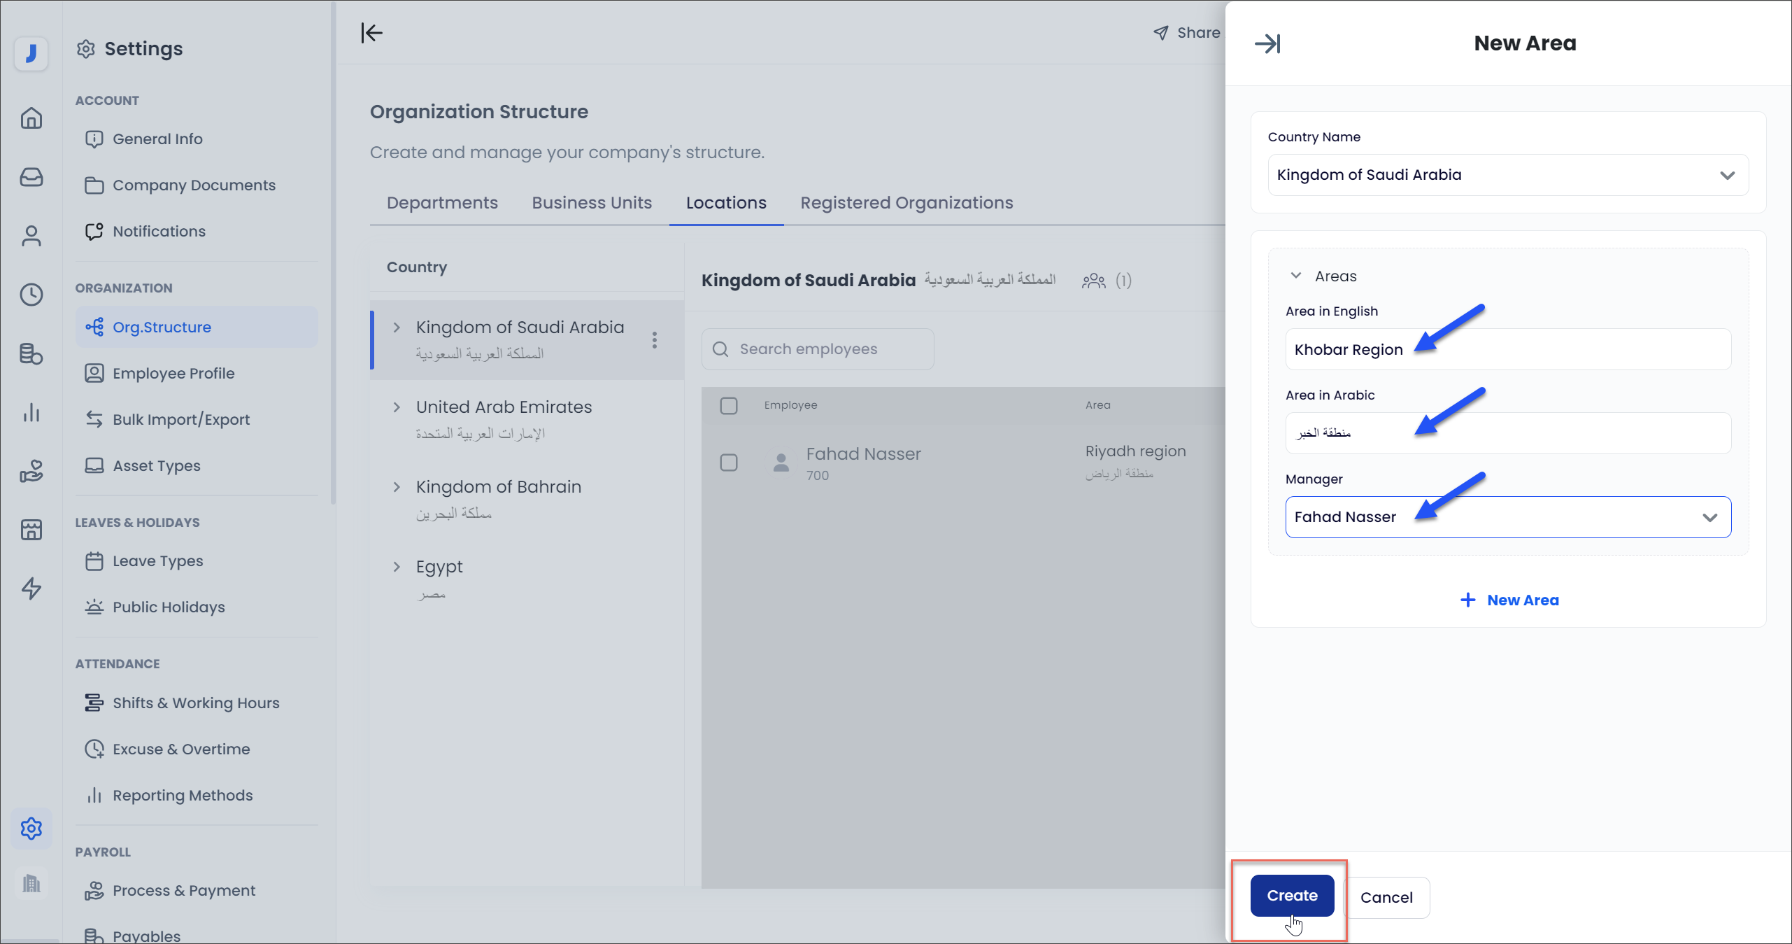The image size is (1792, 944).
Task: Open the bar chart reports icon
Action: coord(31,412)
